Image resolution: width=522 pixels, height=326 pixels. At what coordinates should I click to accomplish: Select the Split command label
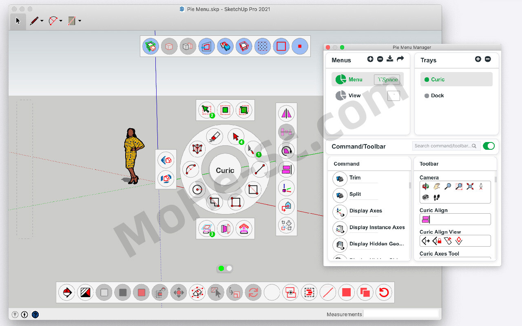coord(355,194)
